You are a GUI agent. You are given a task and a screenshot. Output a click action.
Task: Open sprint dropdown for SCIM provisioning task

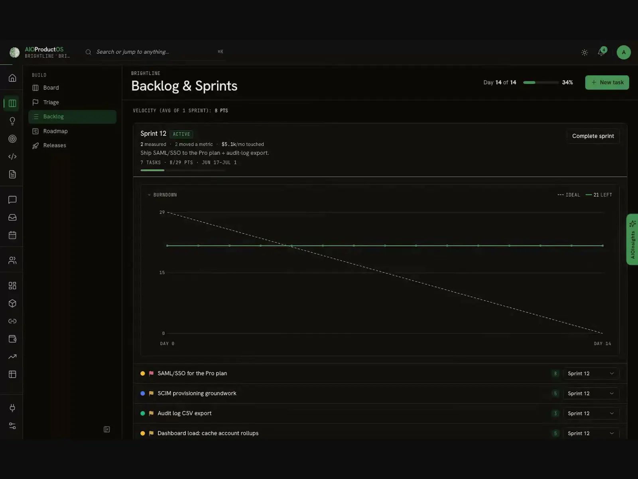(591, 394)
